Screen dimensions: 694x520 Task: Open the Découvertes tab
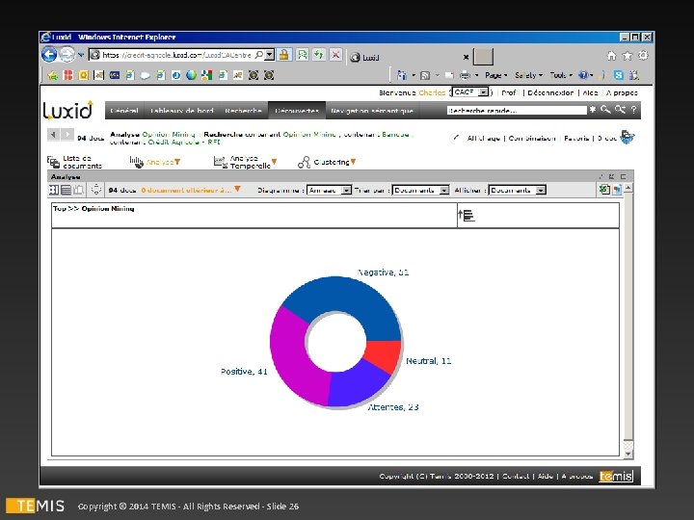click(x=297, y=111)
